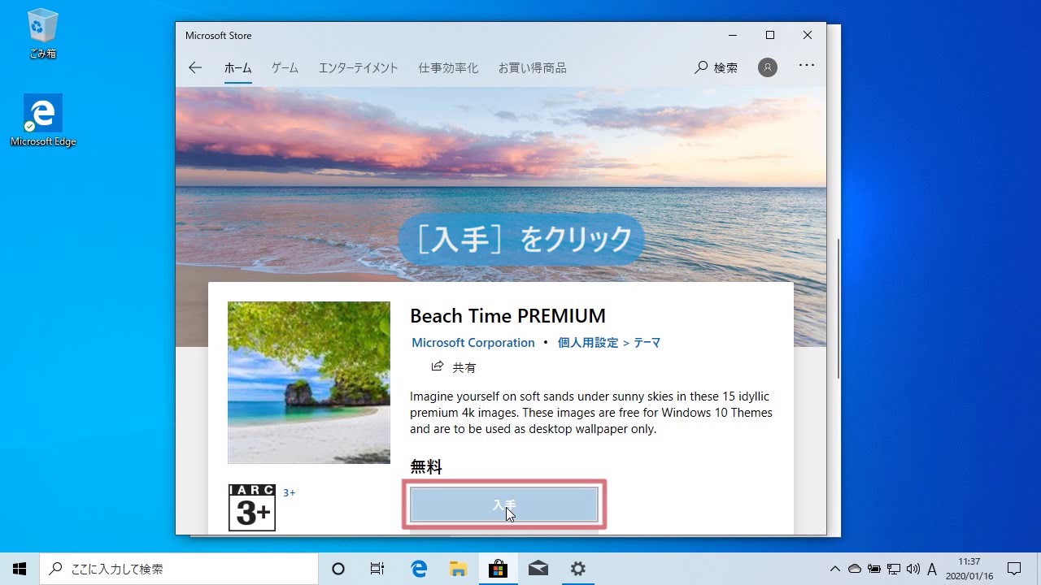
Task: Open Cortana from the taskbar
Action: point(338,569)
